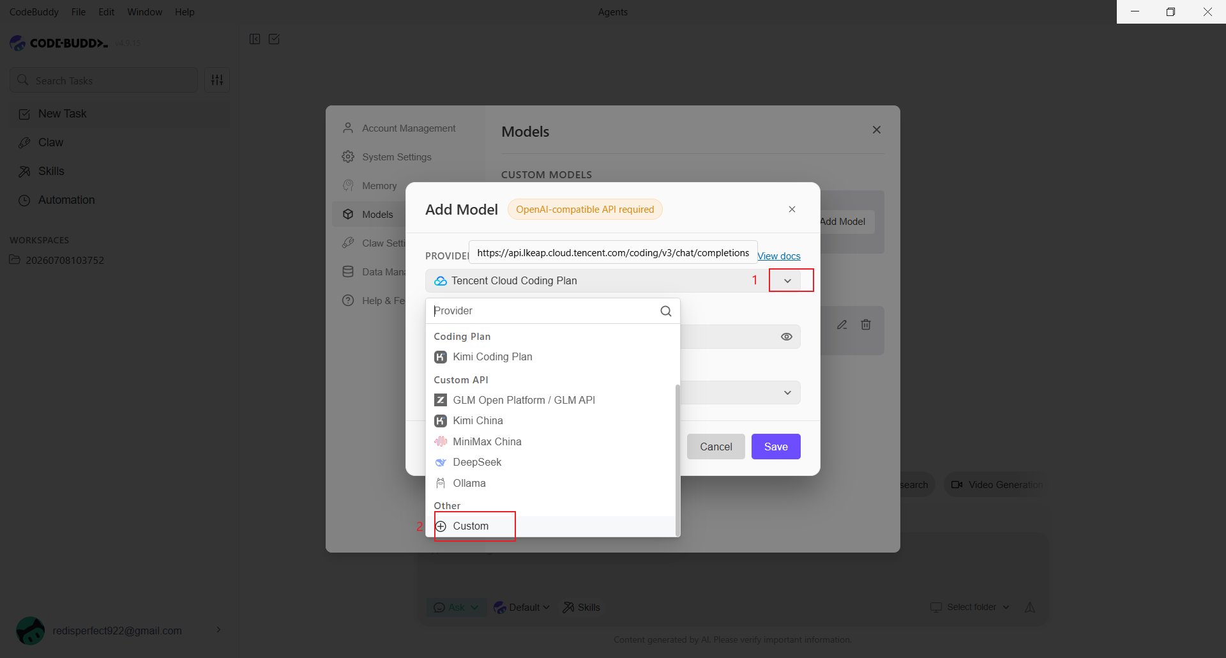Click Add Model button in Models panel
The height and width of the screenshot is (658, 1226).
[x=845, y=222]
